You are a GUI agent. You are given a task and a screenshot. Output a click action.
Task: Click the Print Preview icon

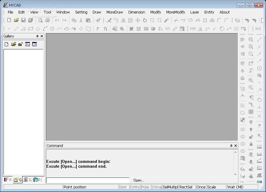[x=40, y=20]
